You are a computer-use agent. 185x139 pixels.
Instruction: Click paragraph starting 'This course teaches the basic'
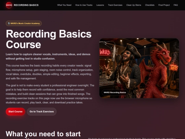[x=50, y=72]
